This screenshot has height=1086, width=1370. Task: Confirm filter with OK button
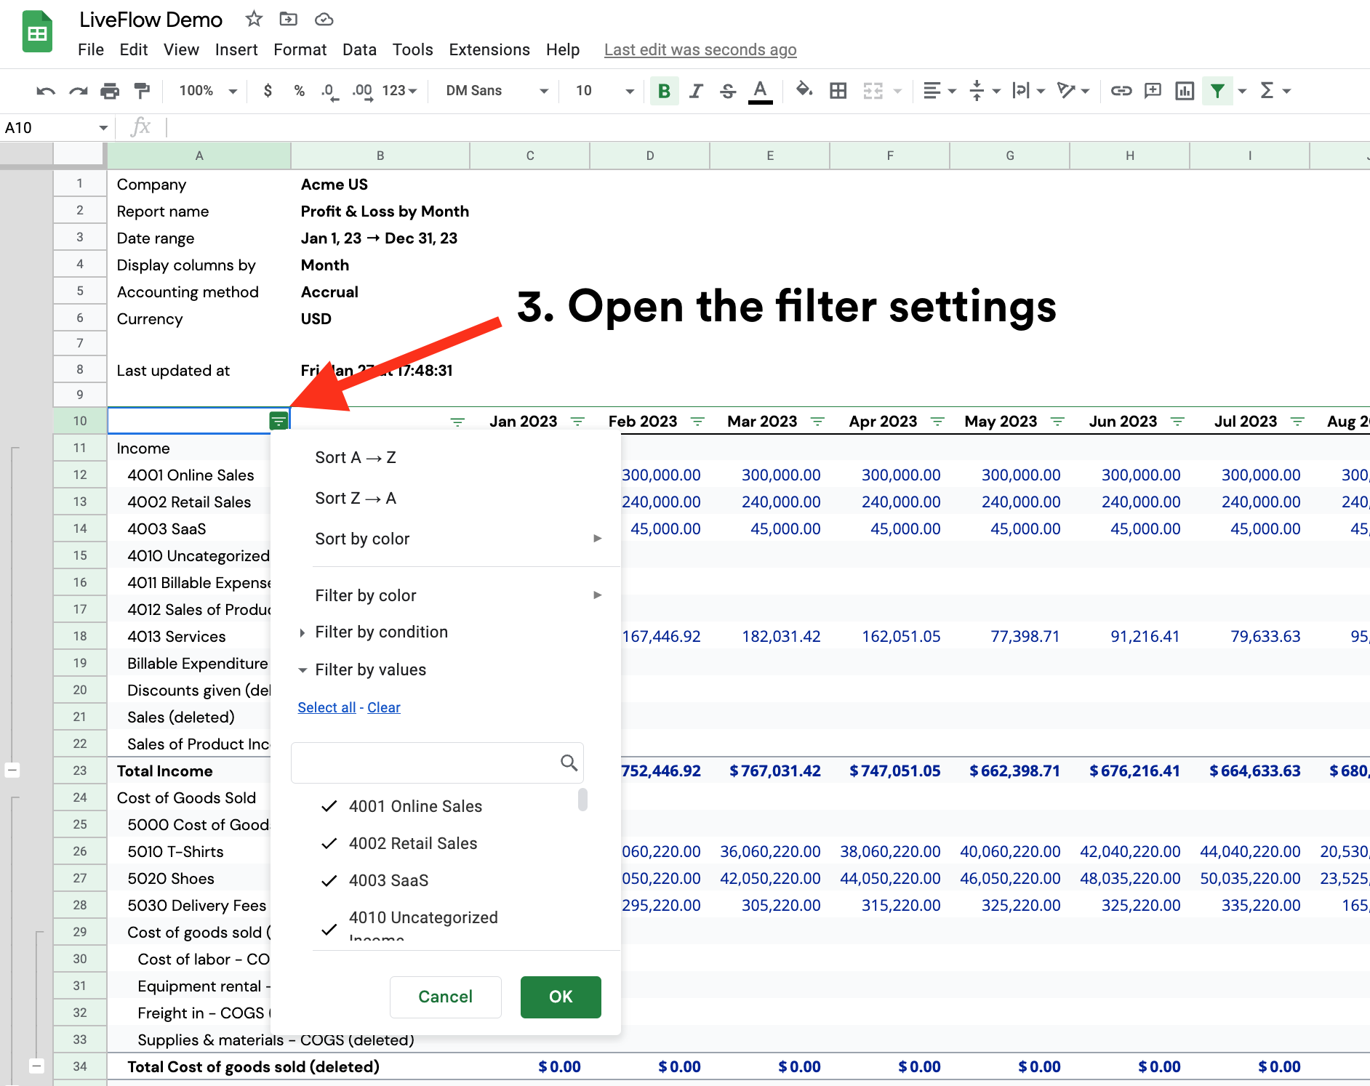click(x=561, y=997)
